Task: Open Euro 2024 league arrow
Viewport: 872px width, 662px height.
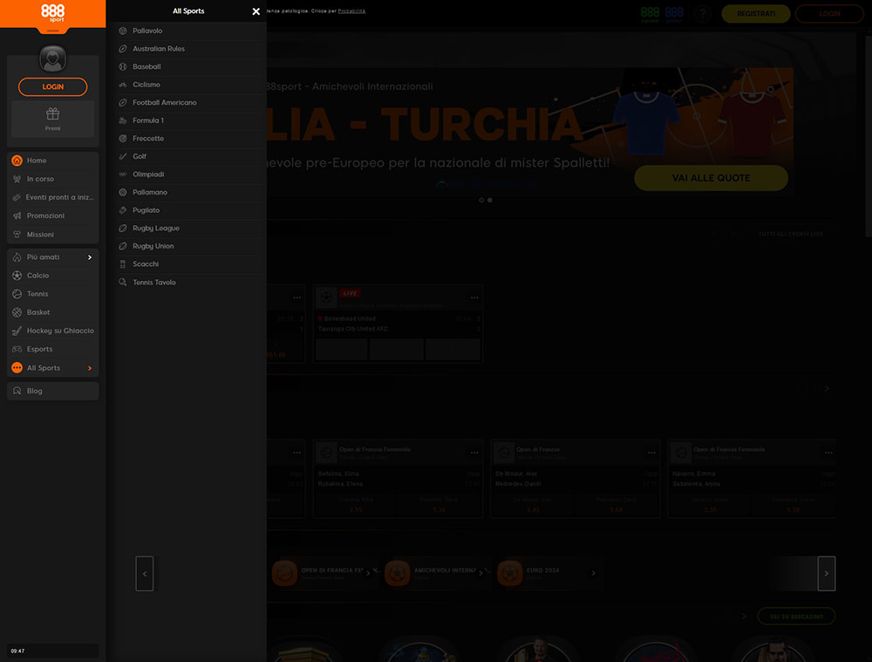Action: [x=593, y=573]
